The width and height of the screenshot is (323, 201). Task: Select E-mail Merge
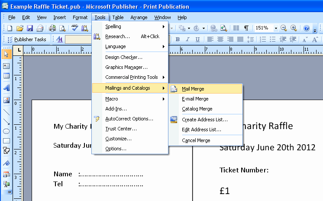coord(205,99)
